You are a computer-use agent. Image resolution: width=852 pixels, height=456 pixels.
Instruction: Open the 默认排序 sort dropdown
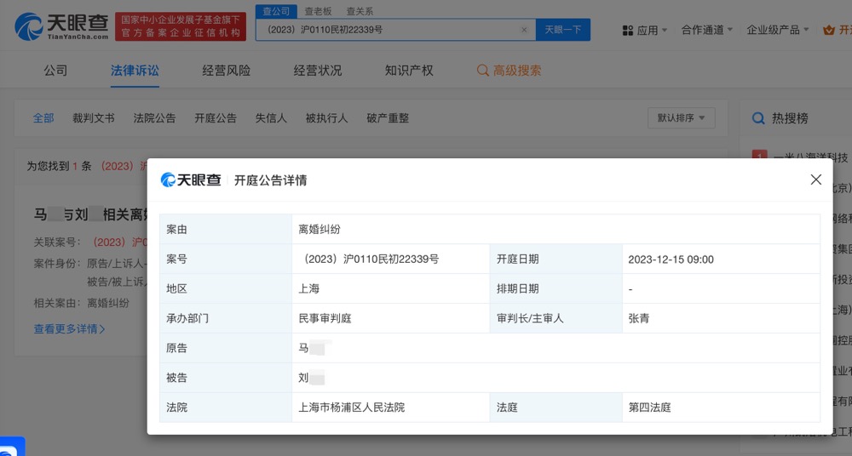point(682,117)
